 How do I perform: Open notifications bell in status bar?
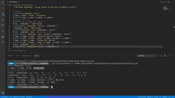(x=173, y=97)
